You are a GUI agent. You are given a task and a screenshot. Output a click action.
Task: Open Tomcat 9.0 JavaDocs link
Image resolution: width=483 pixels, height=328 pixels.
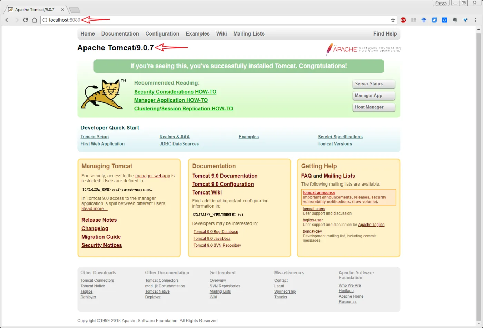212,239
